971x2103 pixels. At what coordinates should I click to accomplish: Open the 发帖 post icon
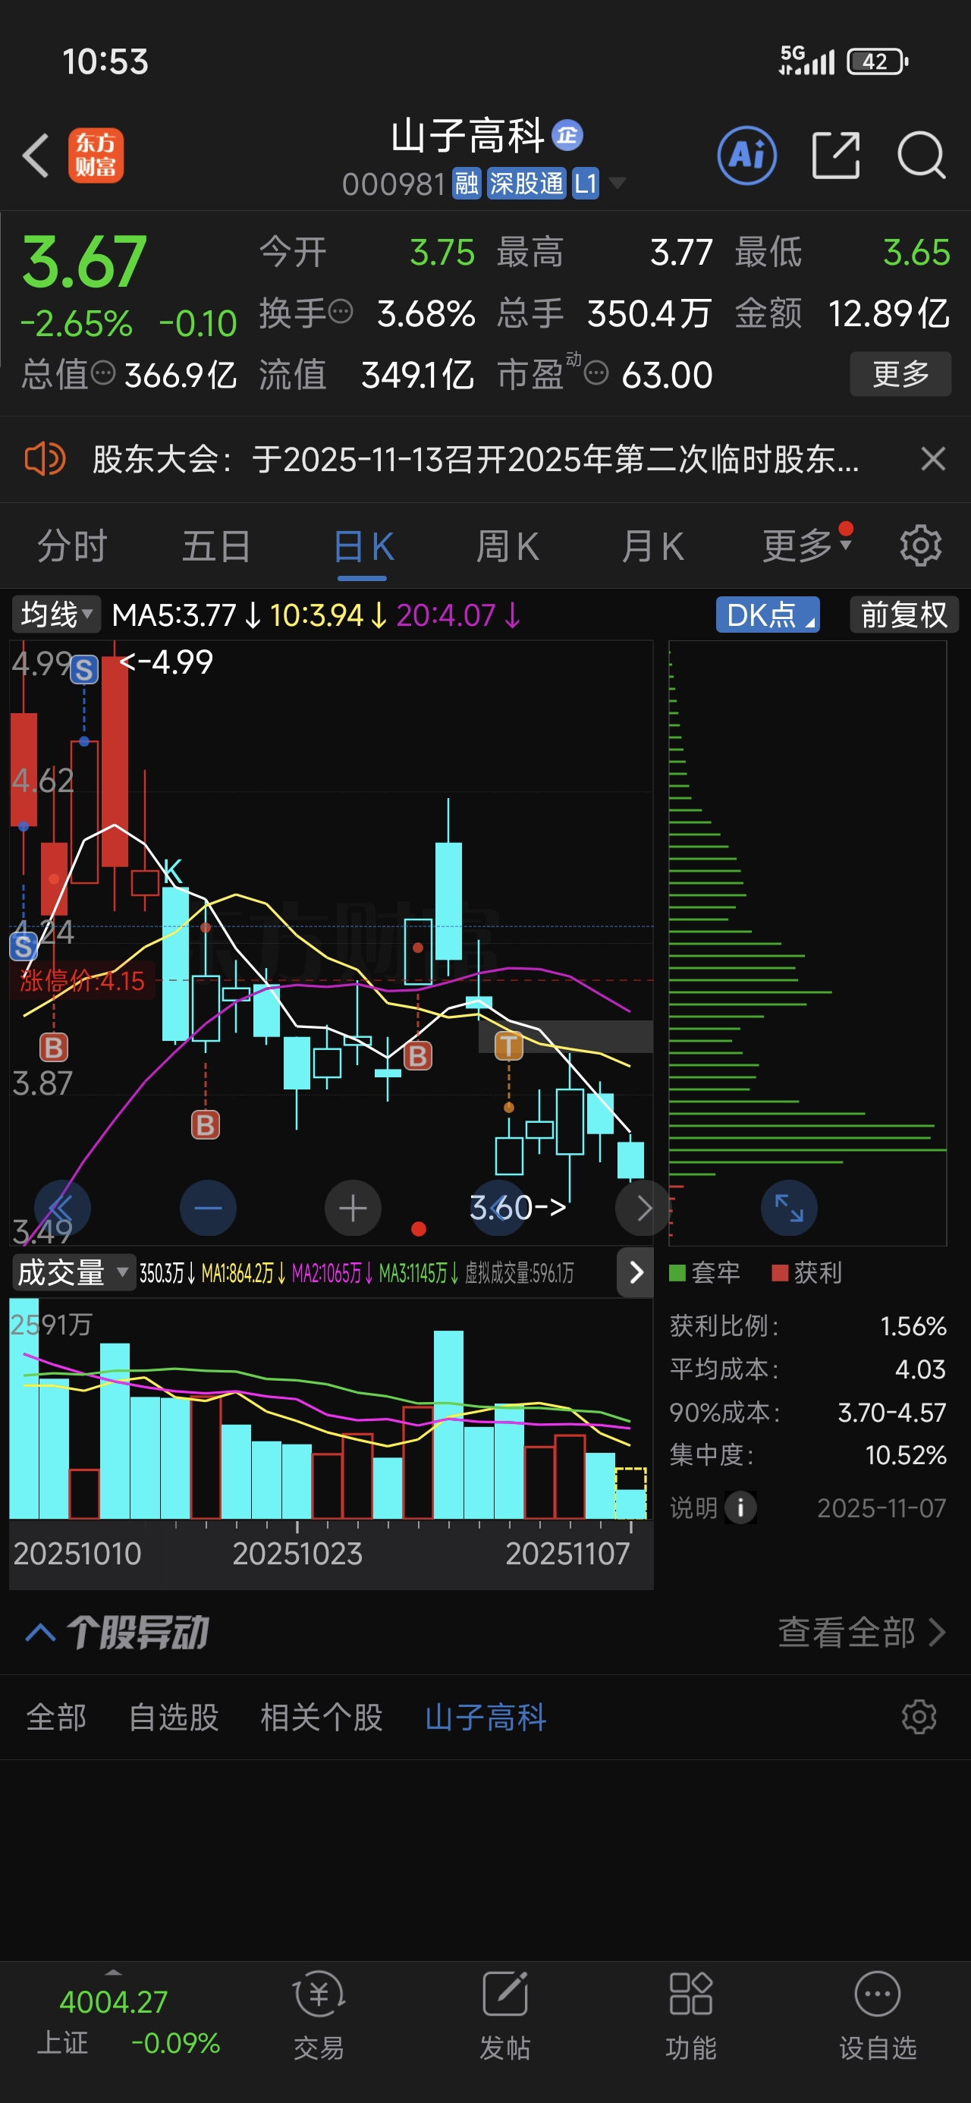coord(504,2015)
